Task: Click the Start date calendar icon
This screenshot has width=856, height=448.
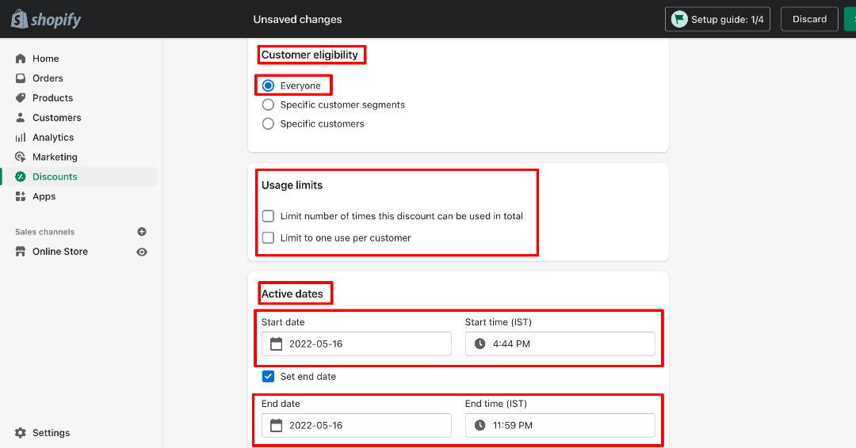Action: click(x=277, y=344)
